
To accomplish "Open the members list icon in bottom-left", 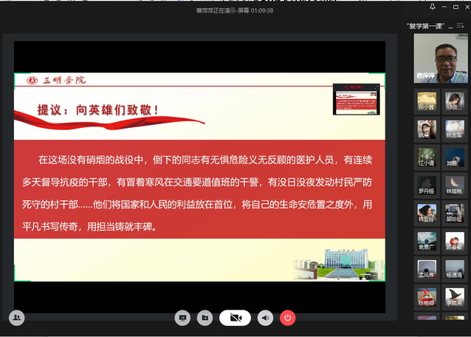I will pos(16,317).
